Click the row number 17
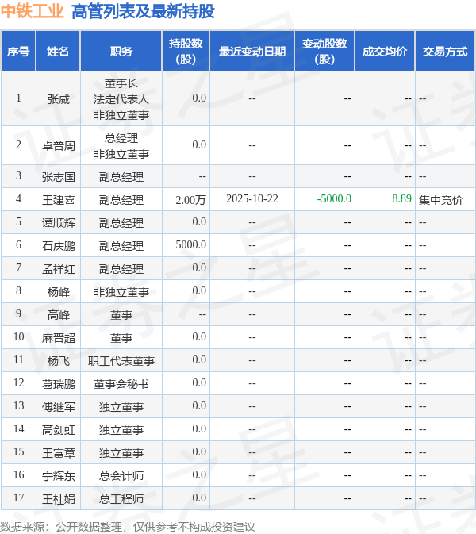476x534 pixels. (x=19, y=498)
